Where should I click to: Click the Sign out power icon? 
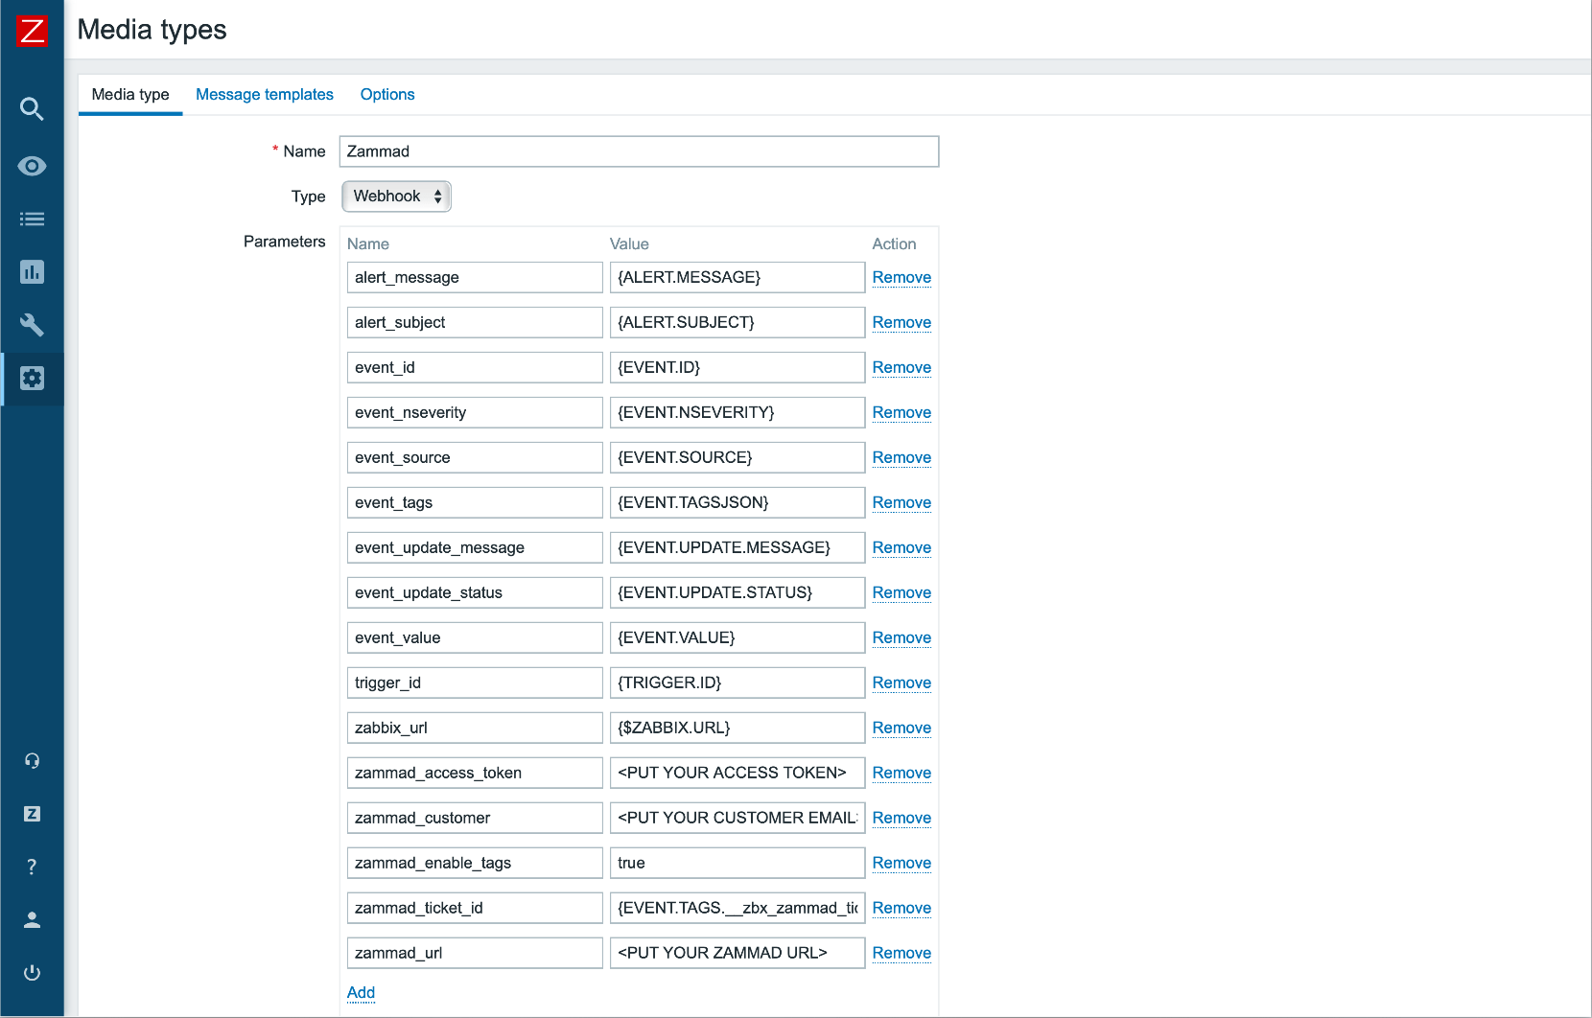click(x=32, y=973)
